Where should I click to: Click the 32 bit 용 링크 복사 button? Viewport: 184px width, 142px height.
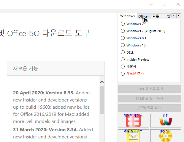point(150,89)
